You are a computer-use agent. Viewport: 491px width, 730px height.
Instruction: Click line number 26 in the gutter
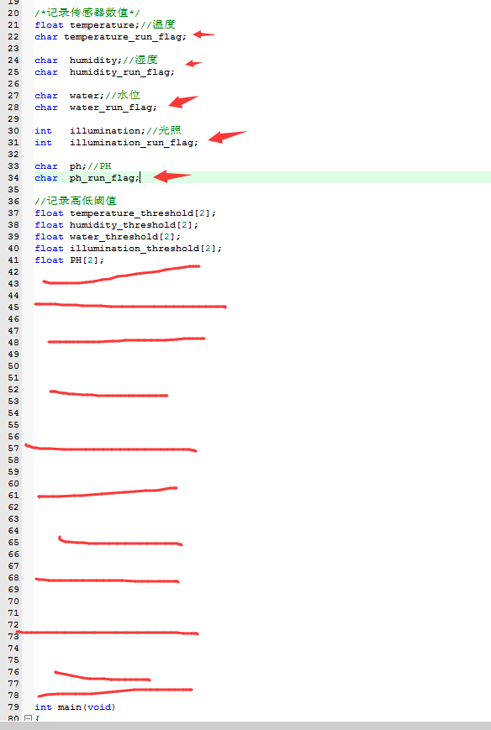pyautogui.click(x=13, y=84)
